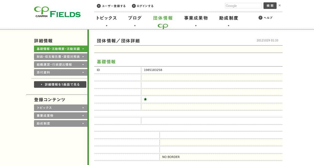The height and width of the screenshot is (165, 314).
Task: Open the CANPAN FIELDS logo home link
Action: pos(57,12)
